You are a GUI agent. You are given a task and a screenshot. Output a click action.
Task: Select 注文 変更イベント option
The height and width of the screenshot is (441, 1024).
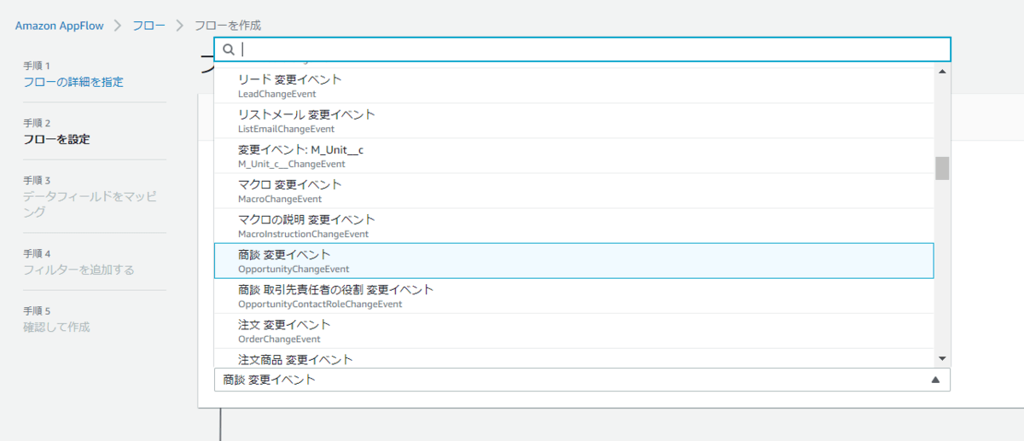click(x=574, y=331)
